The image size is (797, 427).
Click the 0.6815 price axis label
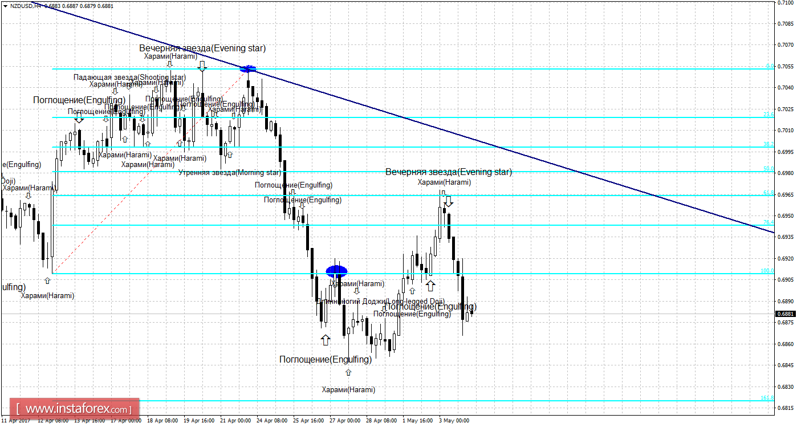tap(786, 408)
